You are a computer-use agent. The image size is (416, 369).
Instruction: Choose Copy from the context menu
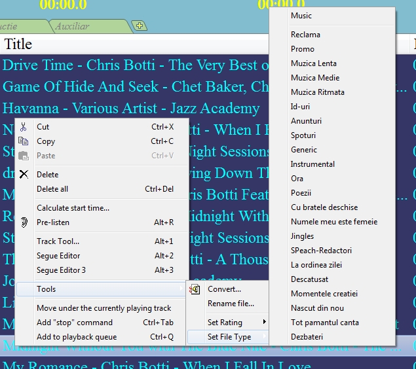(x=102, y=141)
